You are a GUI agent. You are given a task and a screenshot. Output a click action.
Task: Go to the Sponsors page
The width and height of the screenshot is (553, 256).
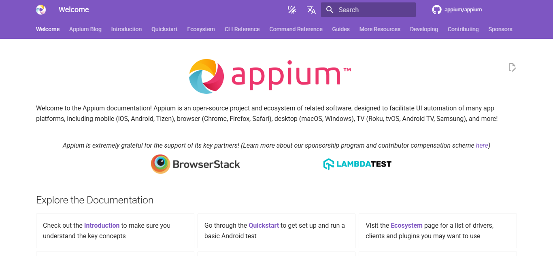point(500,29)
